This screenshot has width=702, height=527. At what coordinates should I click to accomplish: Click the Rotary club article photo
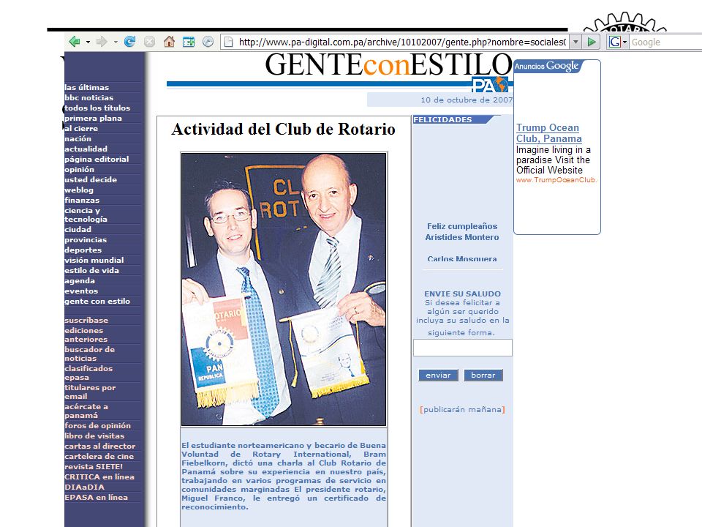click(284, 290)
